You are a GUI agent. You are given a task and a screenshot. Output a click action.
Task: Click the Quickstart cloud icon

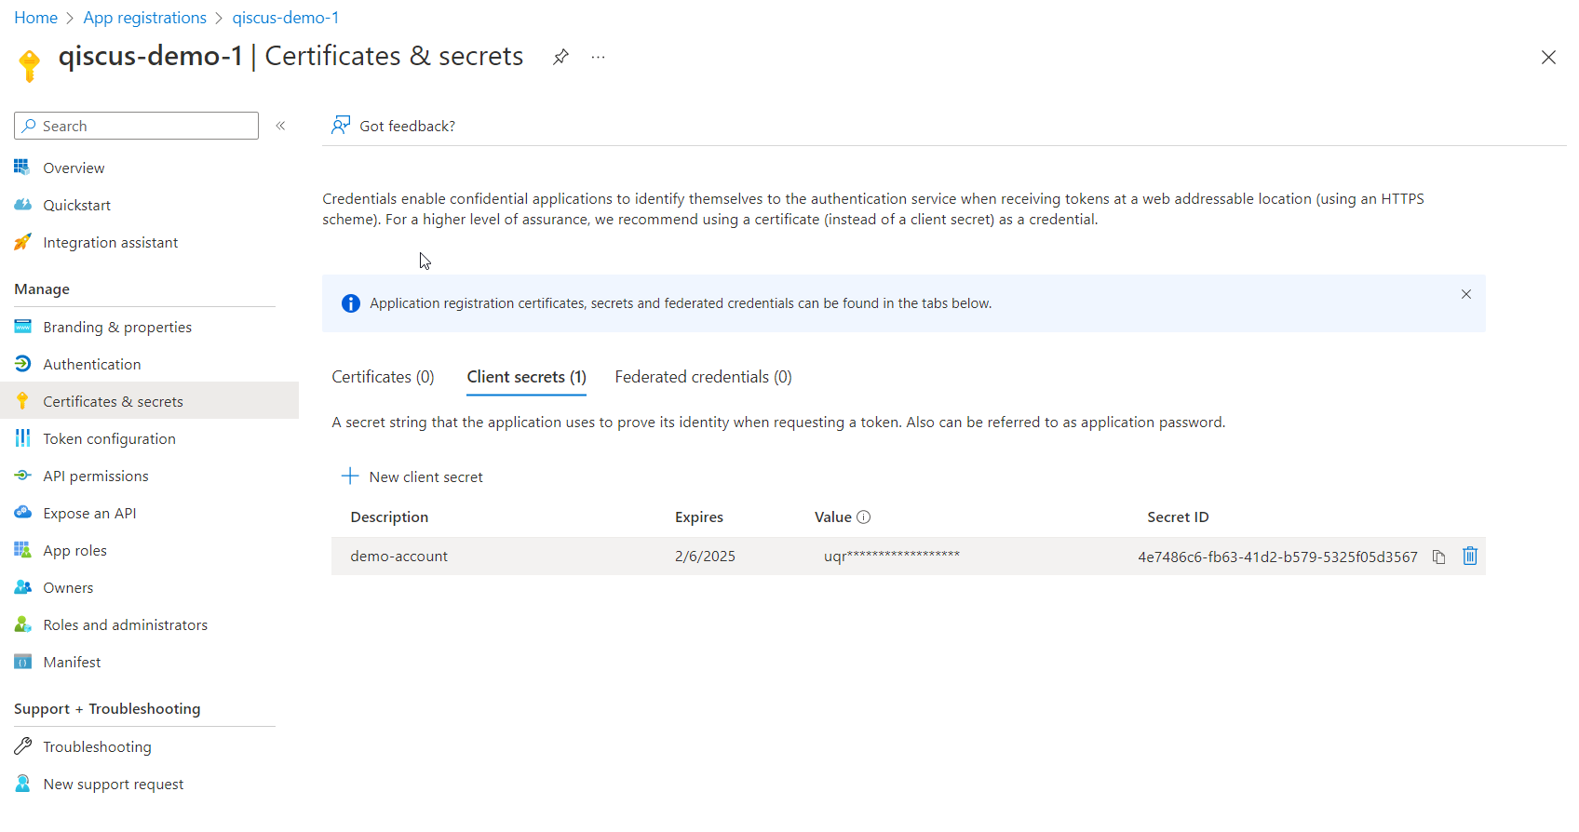point(22,205)
